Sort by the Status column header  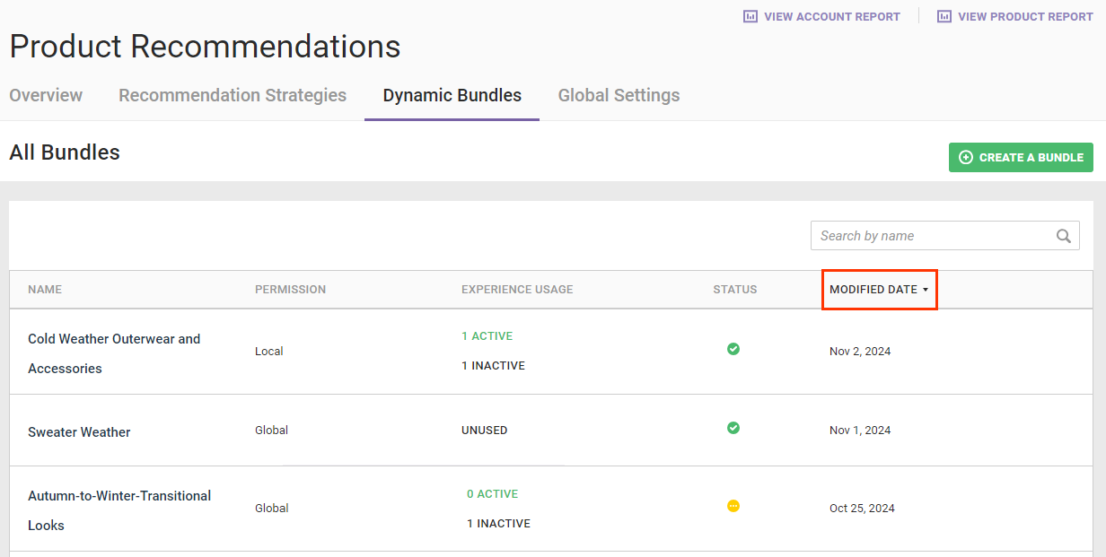pyautogui.click(x=734, y=290)
